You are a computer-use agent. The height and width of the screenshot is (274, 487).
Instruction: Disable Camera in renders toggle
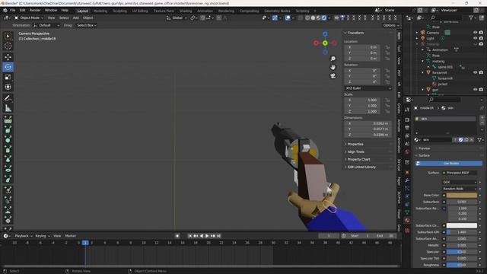[x=481, y=33]
